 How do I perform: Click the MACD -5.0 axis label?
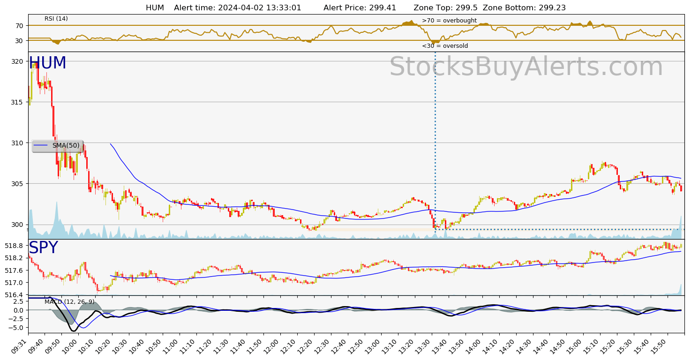tap(17, 328)
